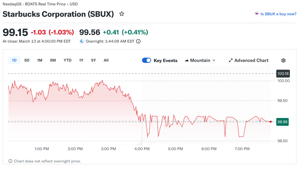Toggle the Key Events switch off
Viewport: 301px width, 169px height.
tap(146, 60)
